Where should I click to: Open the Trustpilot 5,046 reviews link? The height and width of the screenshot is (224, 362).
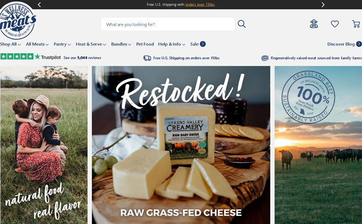[82, 58]
